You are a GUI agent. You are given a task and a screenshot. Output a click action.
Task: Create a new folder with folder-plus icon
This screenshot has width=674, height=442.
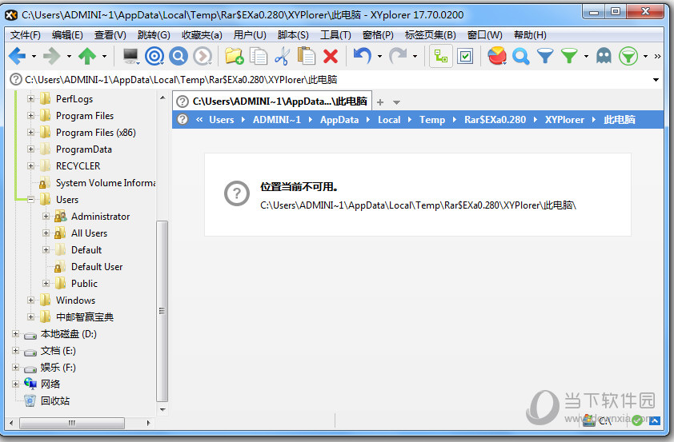point(235,56)
